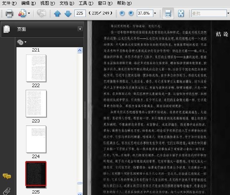Collapse the 页面 panel with arrow button
This screenshot has height=195, width=230.
(80, 29)
